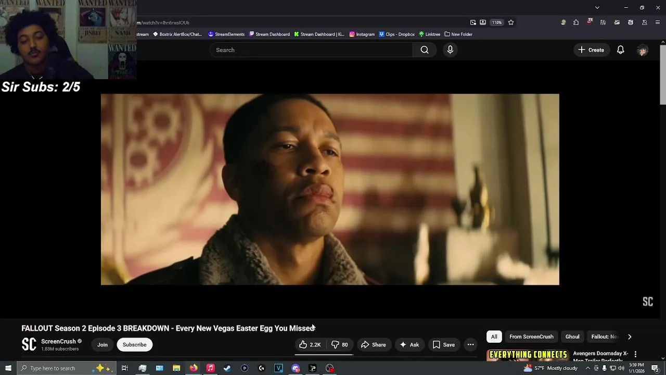Save the video to a playlist

click(444, 345)
